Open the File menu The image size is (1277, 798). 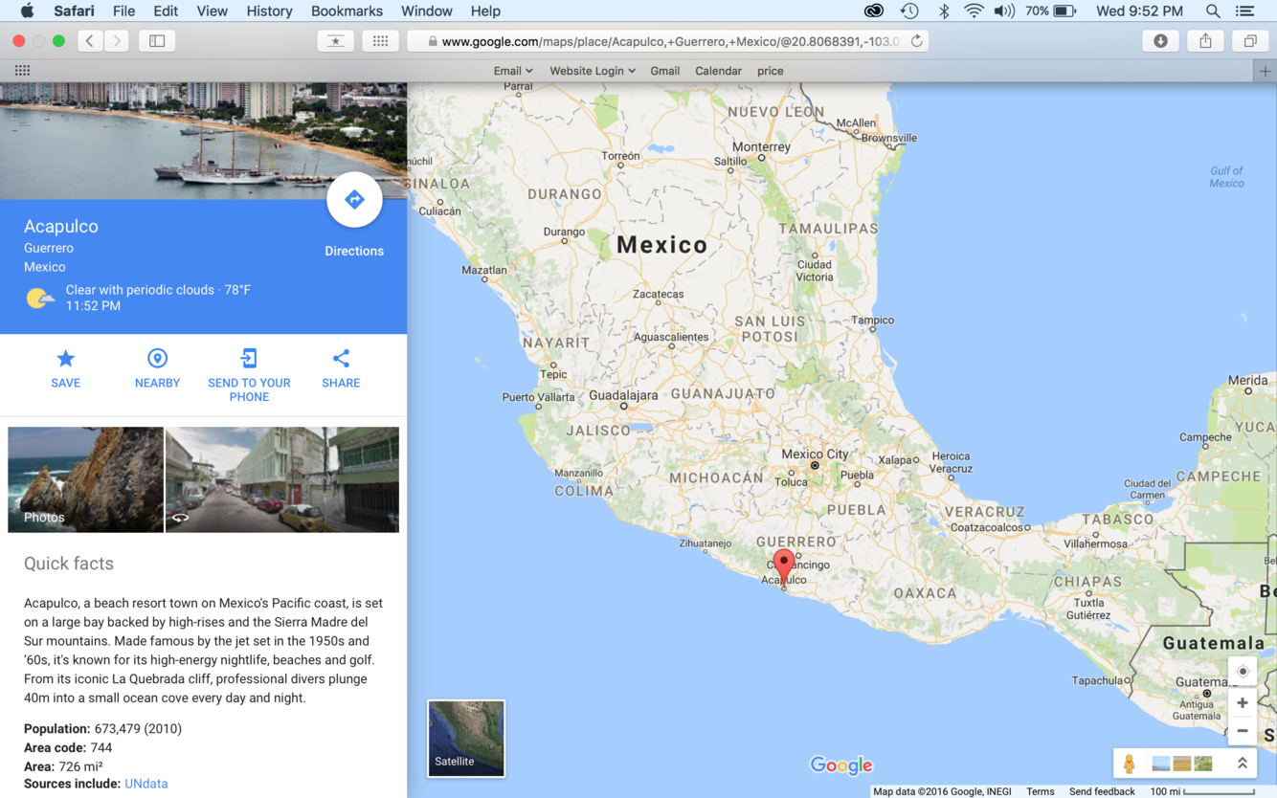click(x=123, y=11)
